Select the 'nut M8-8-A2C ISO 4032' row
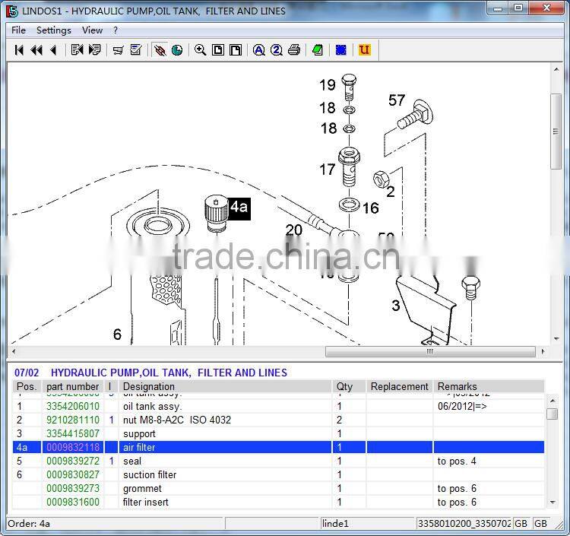The width and height of the screenshot is (570, 536). pyautogui.click(x=278, y=420)
